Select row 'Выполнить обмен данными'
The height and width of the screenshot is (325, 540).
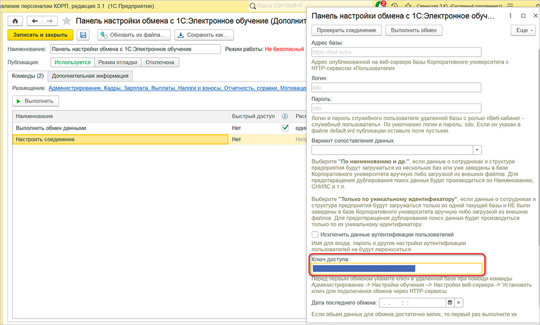pyautogui.click(x=120, y=128)
